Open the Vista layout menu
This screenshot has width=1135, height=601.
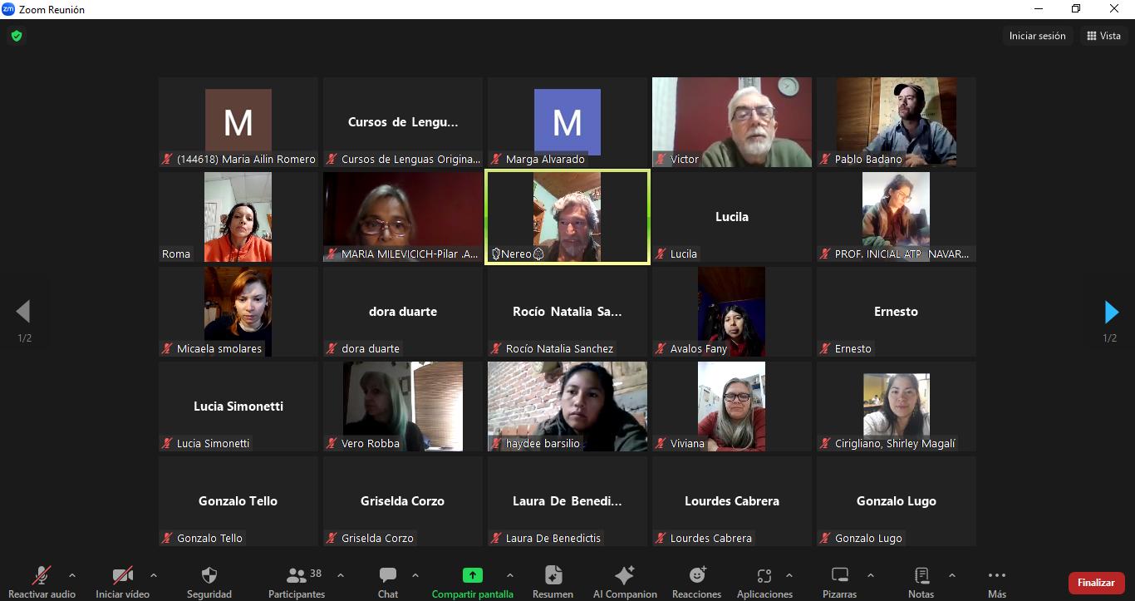coord(1103,36)
